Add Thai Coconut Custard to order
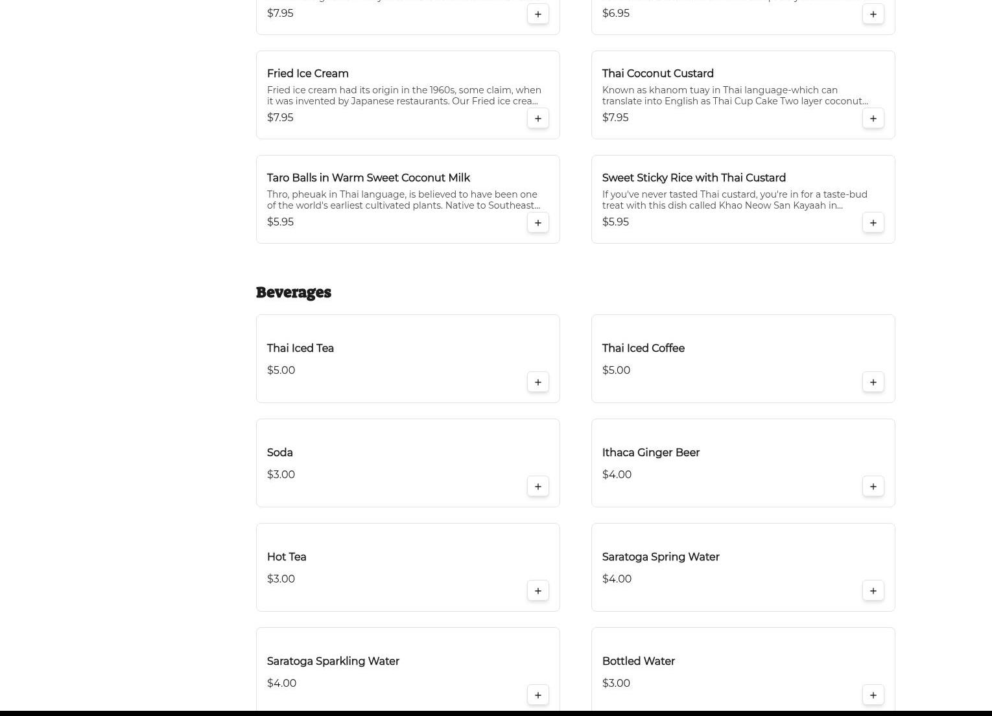 click(873, 119)
